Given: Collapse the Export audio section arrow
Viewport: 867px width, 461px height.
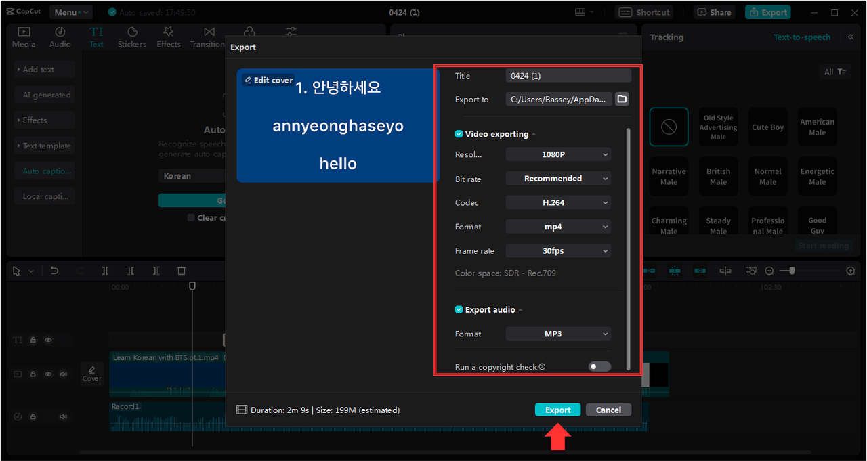Looking at the screenshot, I should click(x=521, y=310).
